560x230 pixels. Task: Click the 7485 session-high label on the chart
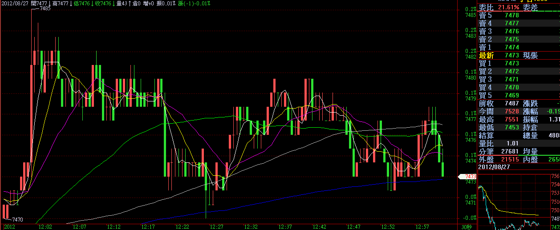pos(45,8)
